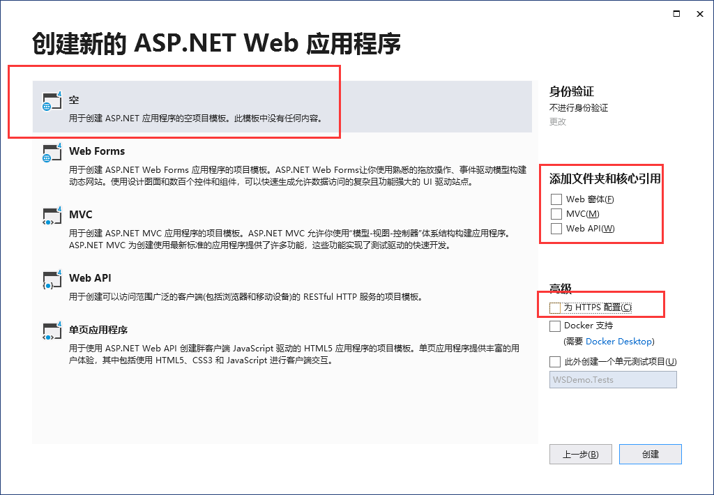Screen dimensions: 714x495
Task: Enable Docker 支持 checkbox
Action: [556, 326]
